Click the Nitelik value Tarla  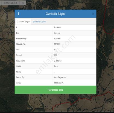click(56, 66)
